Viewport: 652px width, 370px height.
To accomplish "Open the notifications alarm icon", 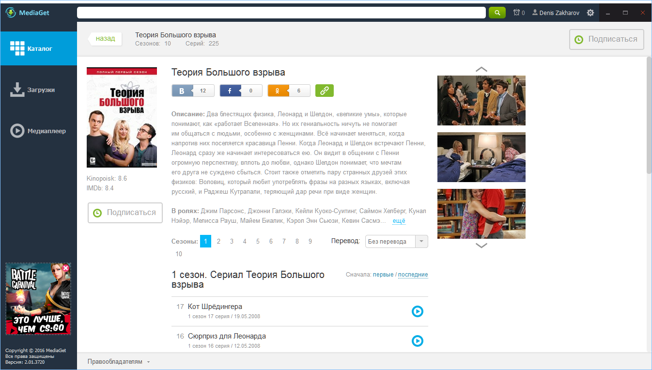I will [x=519, y=13].
